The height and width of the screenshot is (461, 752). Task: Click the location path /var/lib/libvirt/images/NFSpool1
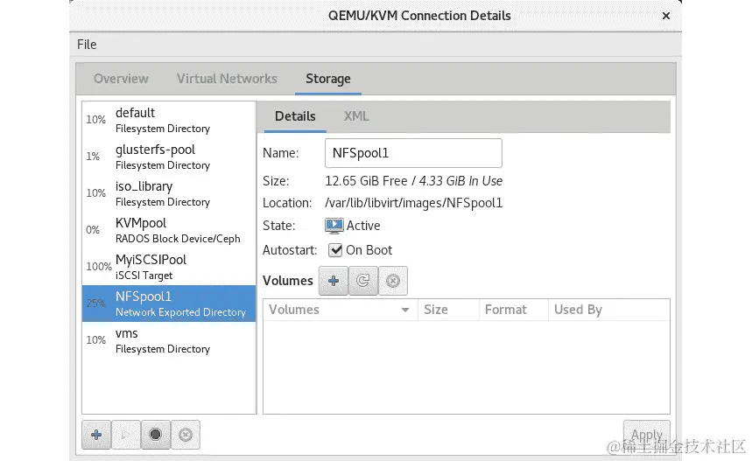pyautogui.click(x=413, y=203)
